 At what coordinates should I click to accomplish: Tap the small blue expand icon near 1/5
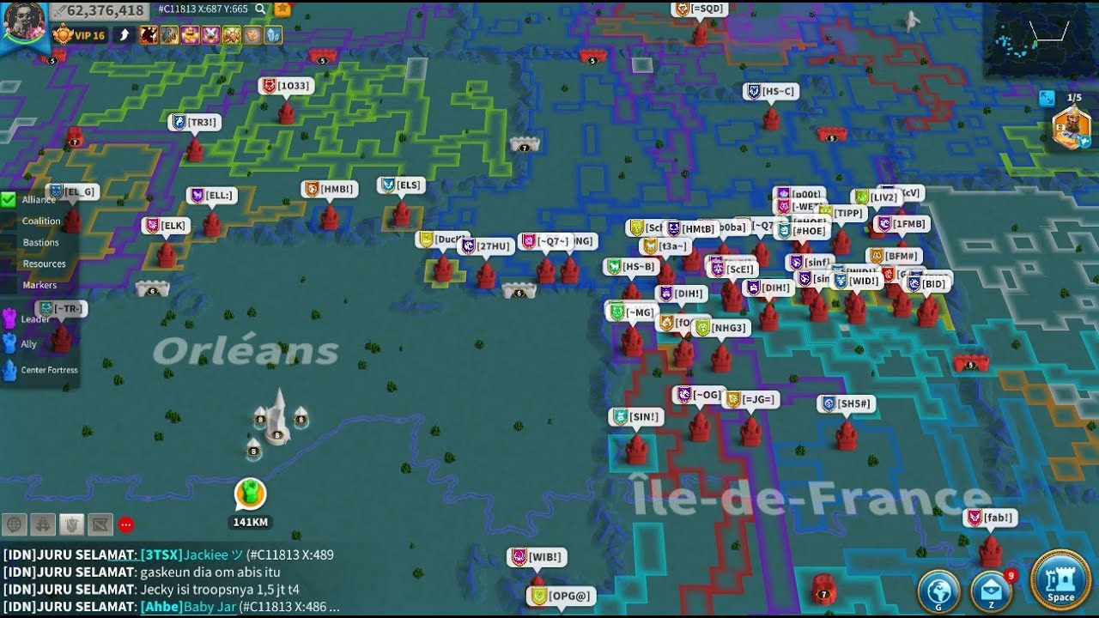coord(1047,98)
